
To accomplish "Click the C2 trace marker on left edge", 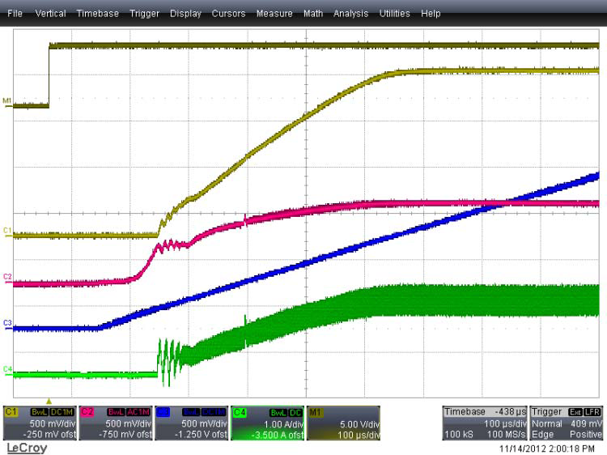I will pyautogui.click(x=6, y=277).
